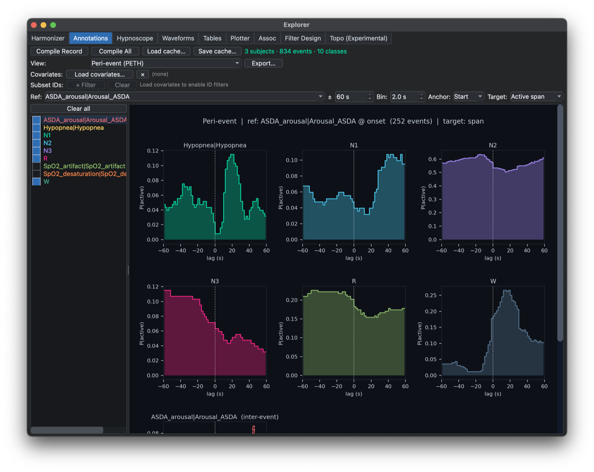Click the Load cache... button
The height and width of the screenshot is (472, 594).
point(166,51)
